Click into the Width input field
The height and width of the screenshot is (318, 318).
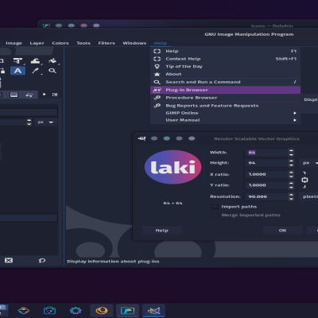tap(266, 153)
